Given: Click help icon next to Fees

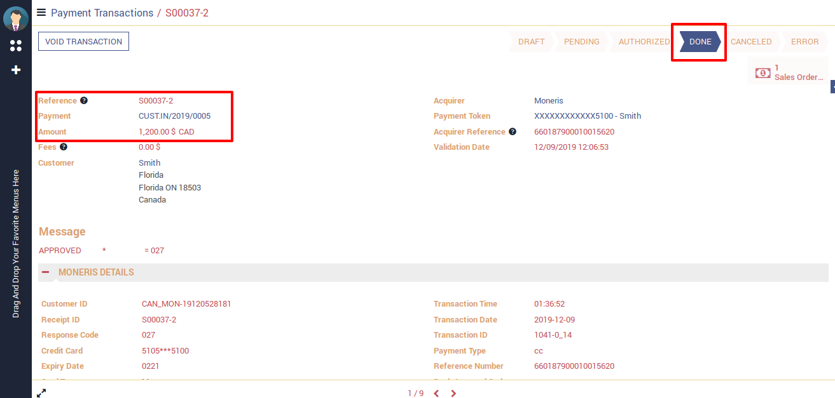Looking at the screenshot, I should [64, 147].
